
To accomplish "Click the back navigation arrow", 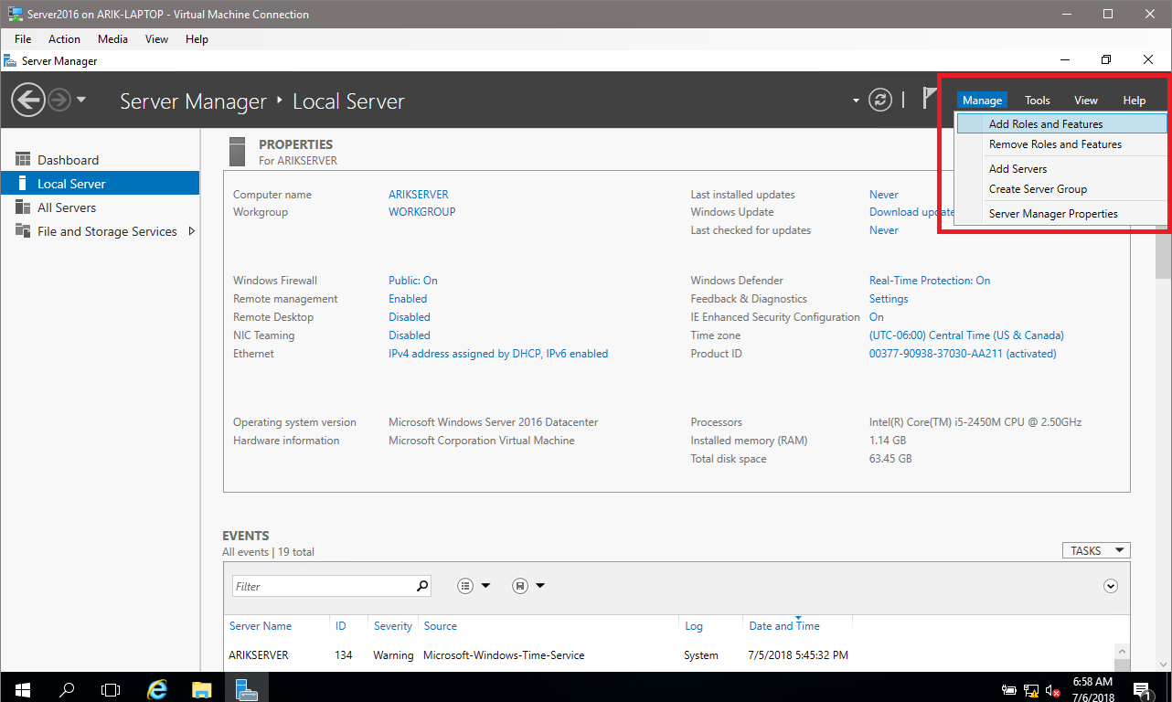I will (28, 100).
